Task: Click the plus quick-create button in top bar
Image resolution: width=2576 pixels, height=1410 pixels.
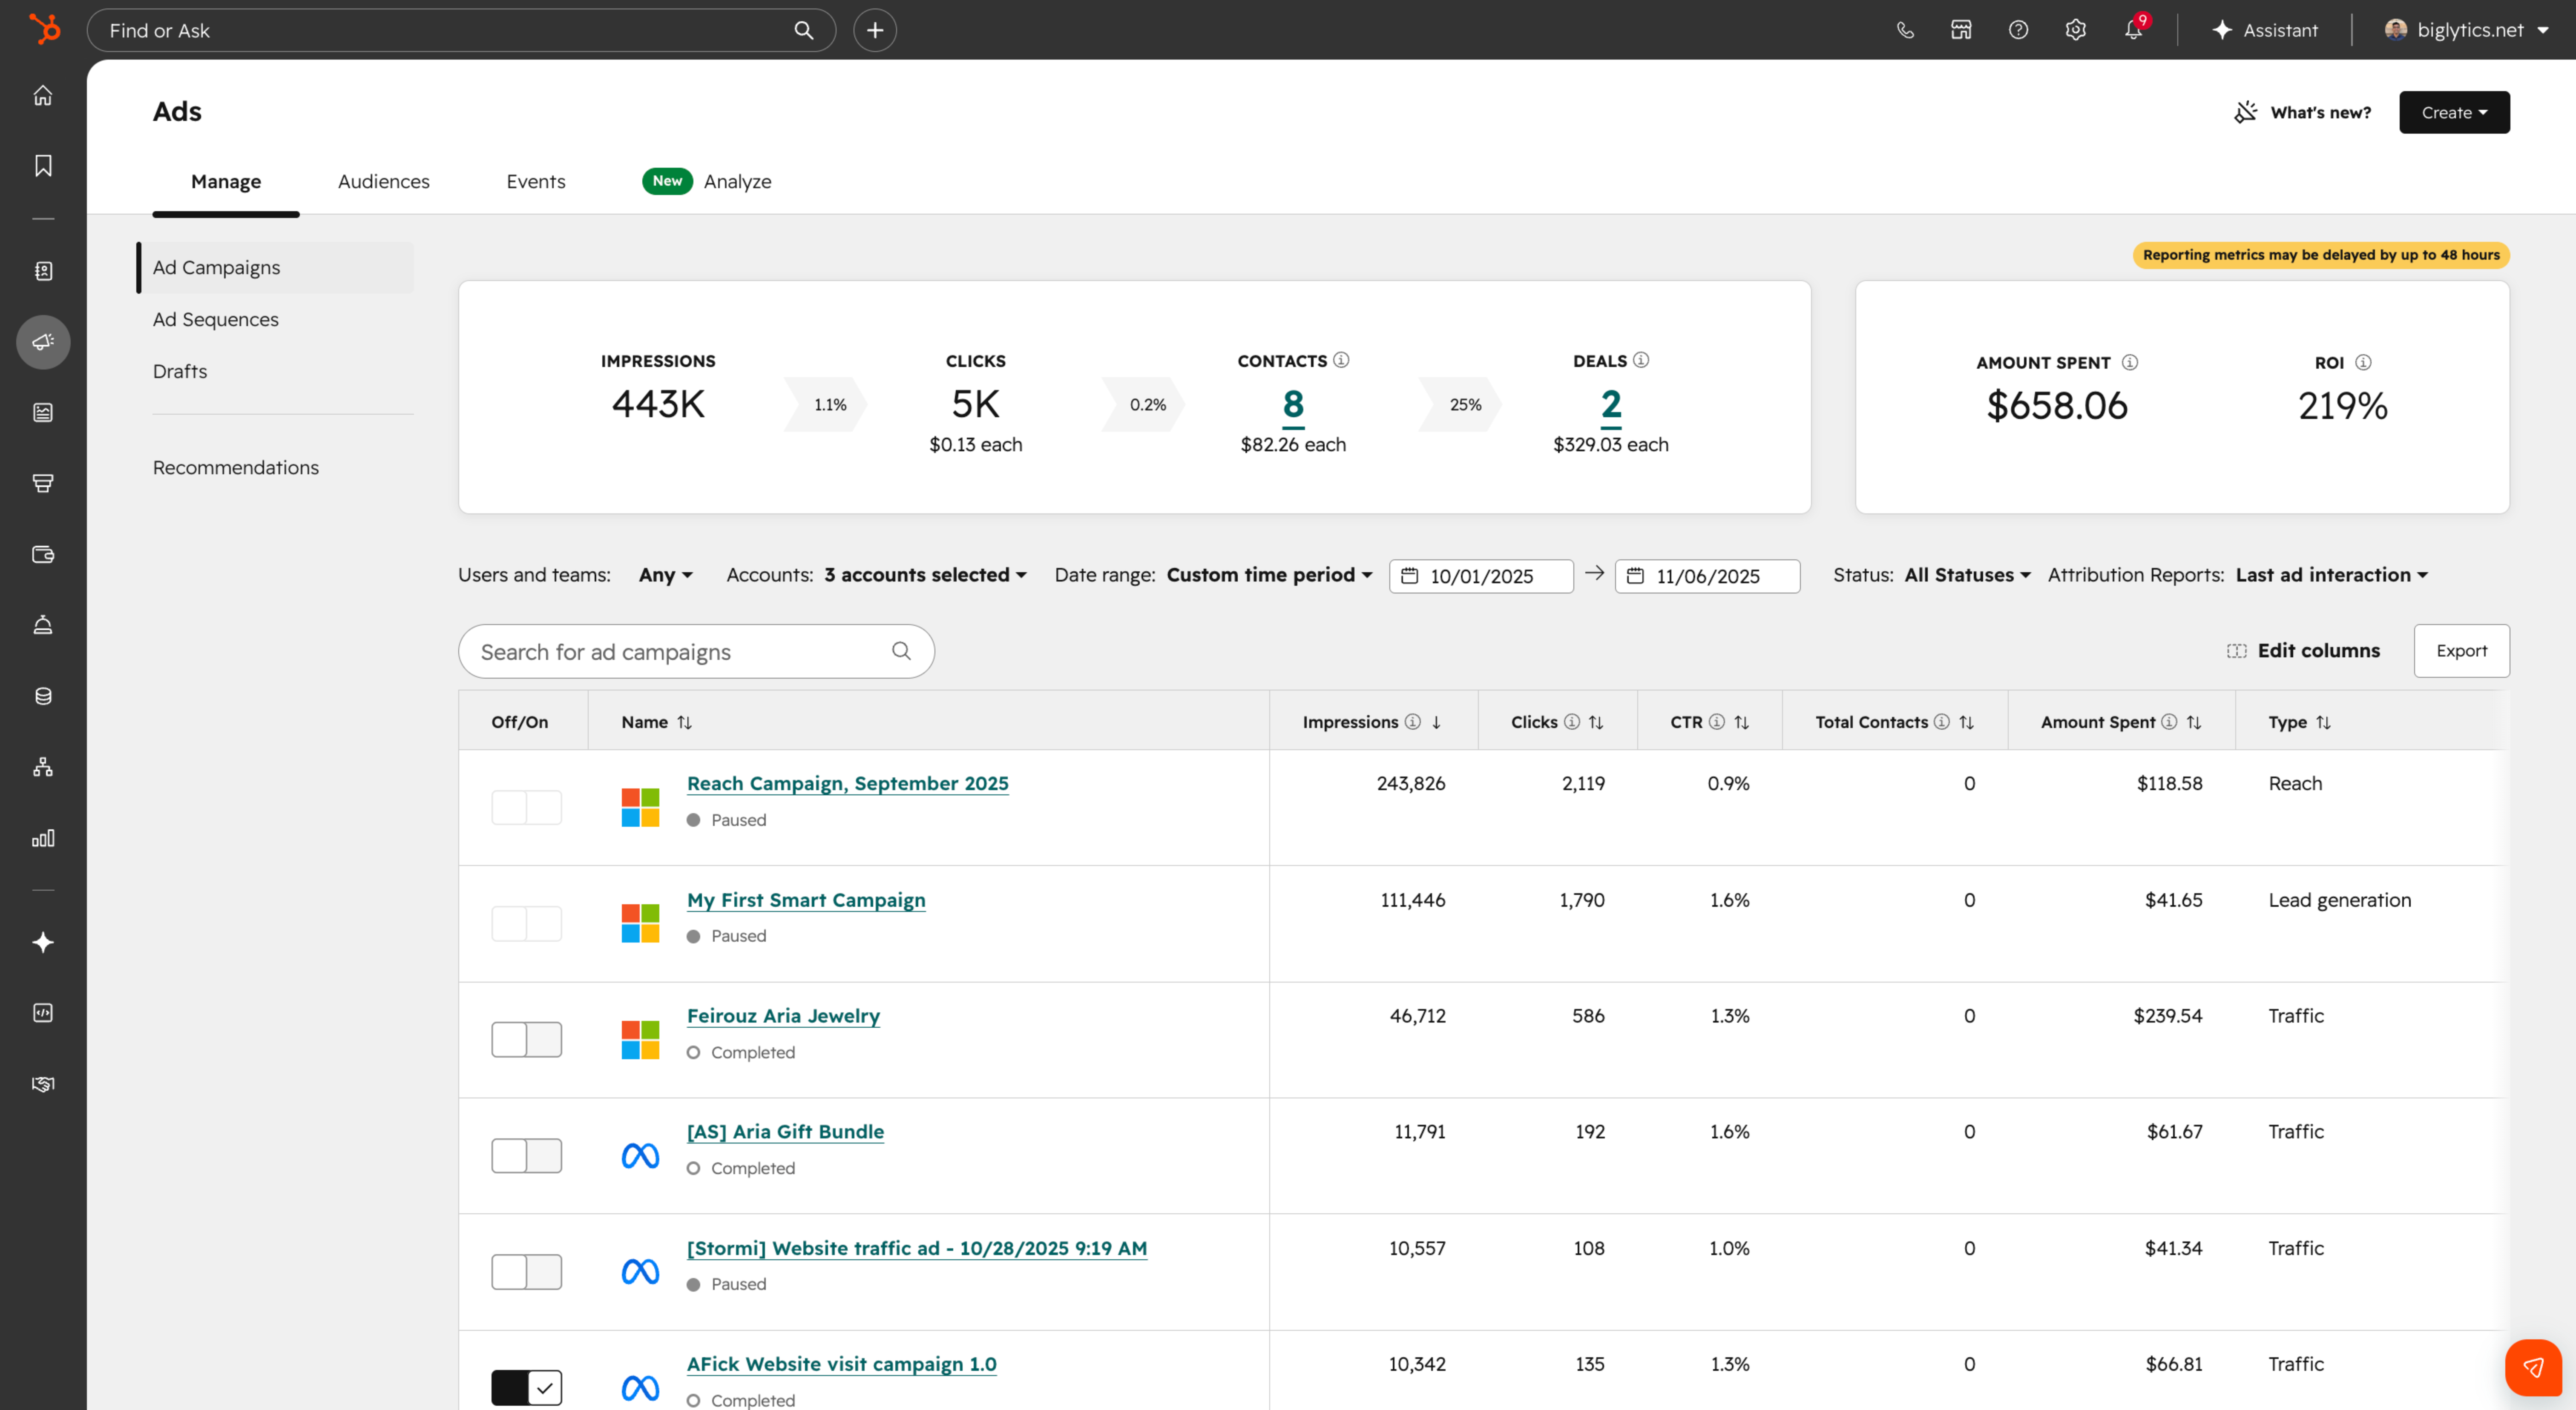Action: tap(874, 30)
